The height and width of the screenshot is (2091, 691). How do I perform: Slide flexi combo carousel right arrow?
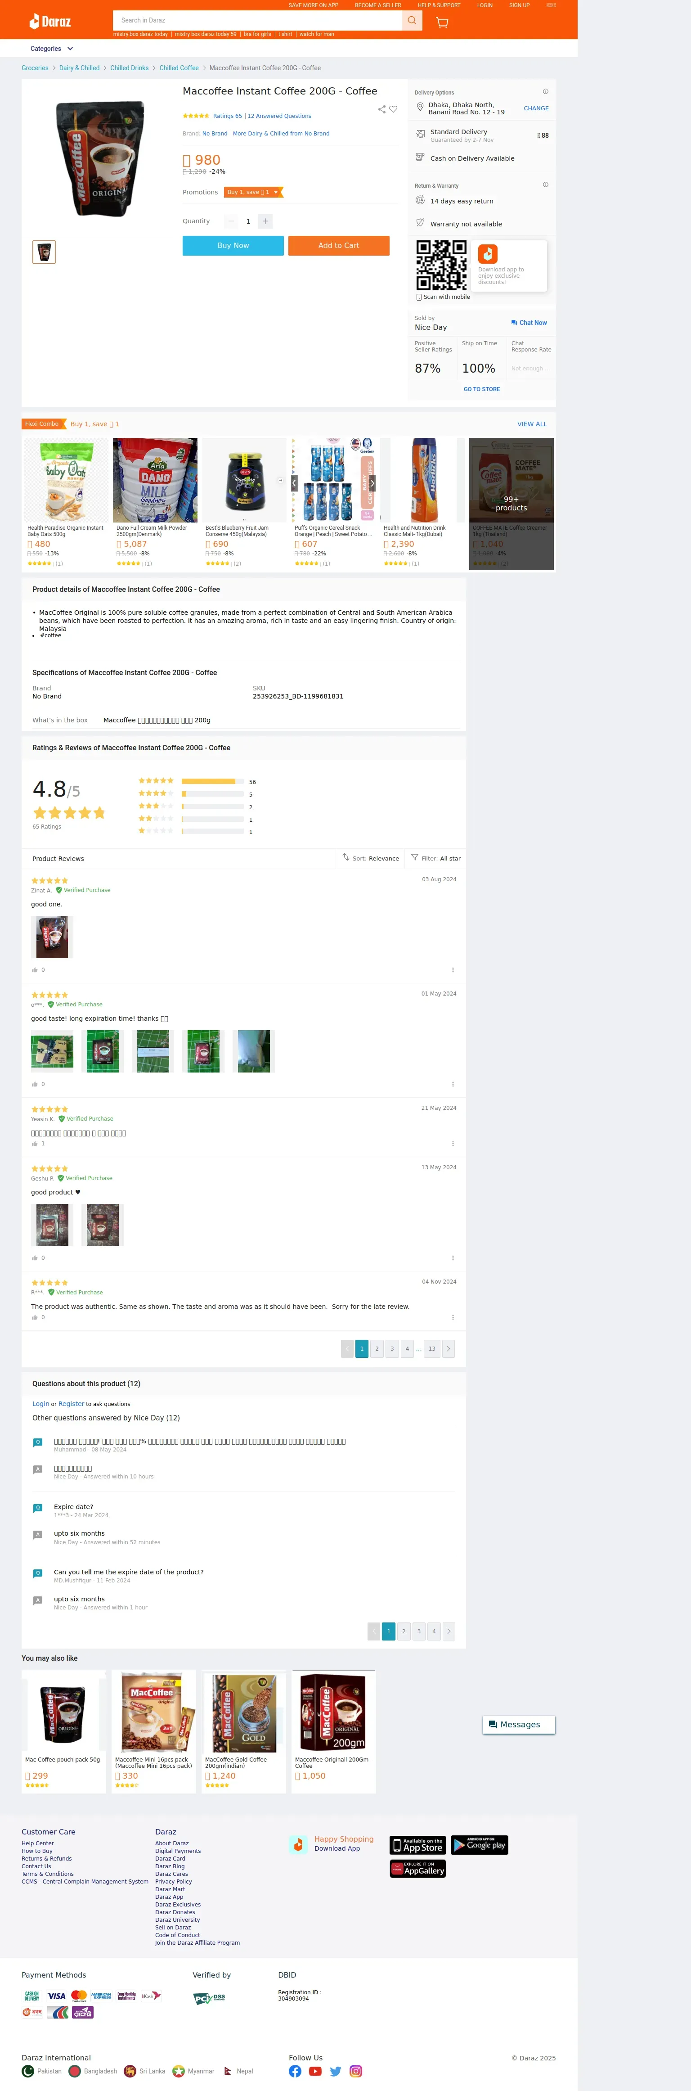372,483
